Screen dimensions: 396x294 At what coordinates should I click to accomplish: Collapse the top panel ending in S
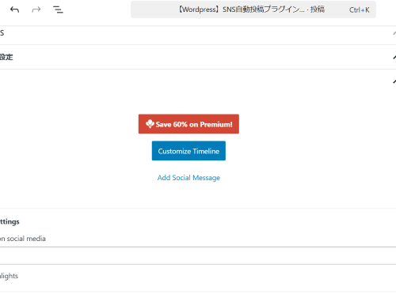click(394, 33)
